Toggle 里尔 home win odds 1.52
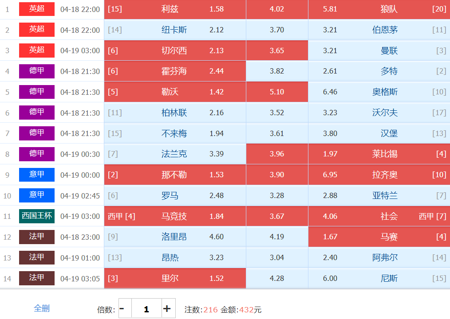The height and width of the screenshot is (319, 450). coord(175,278)
